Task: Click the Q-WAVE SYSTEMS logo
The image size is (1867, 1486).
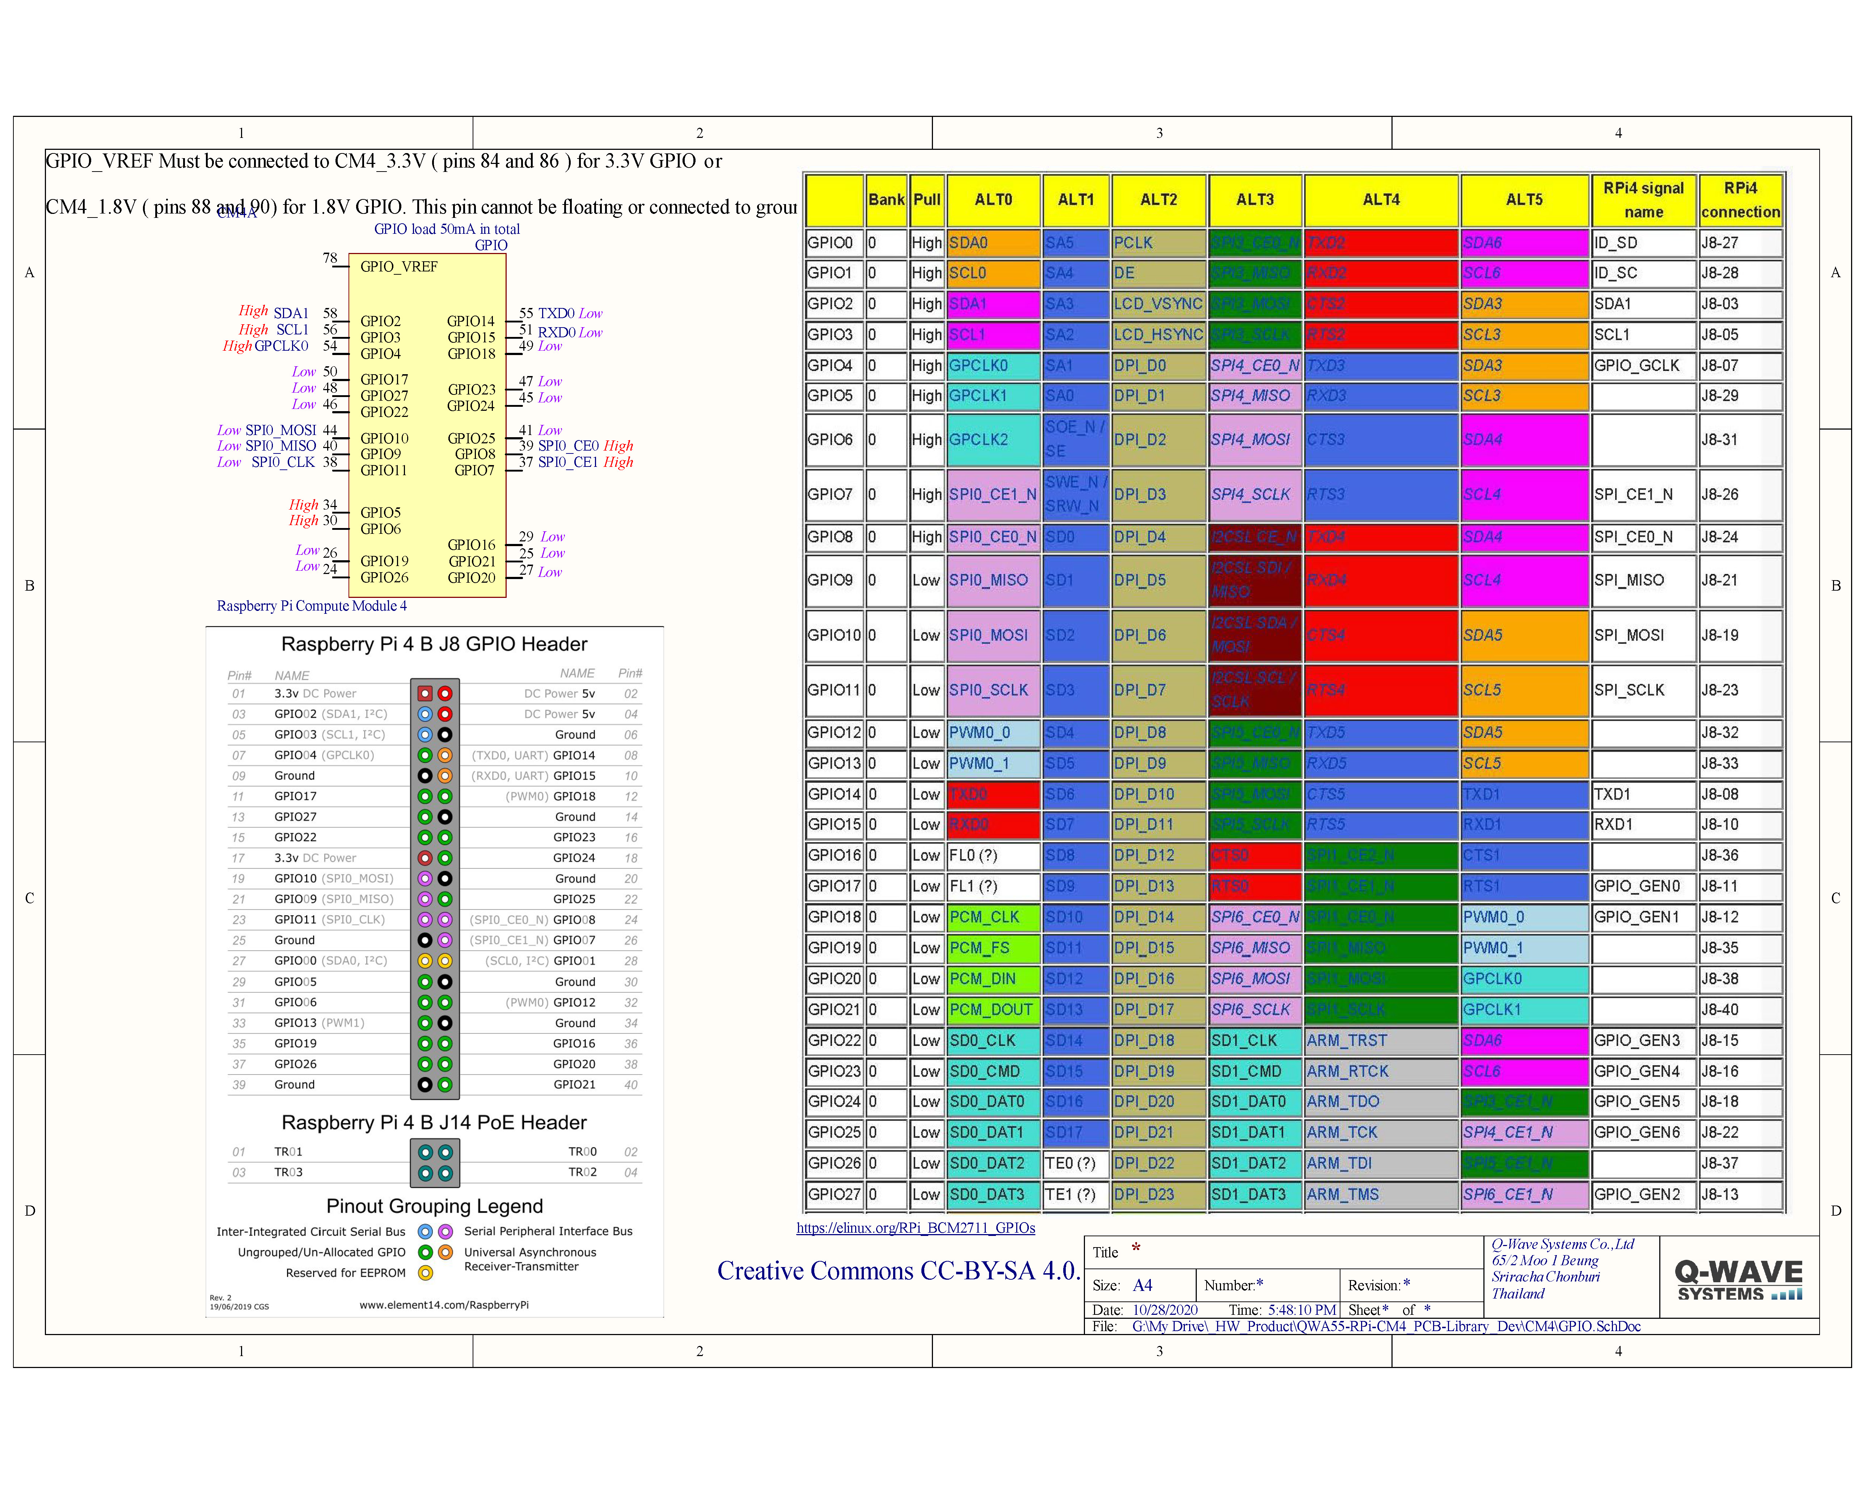Action: [1739, 1280]
